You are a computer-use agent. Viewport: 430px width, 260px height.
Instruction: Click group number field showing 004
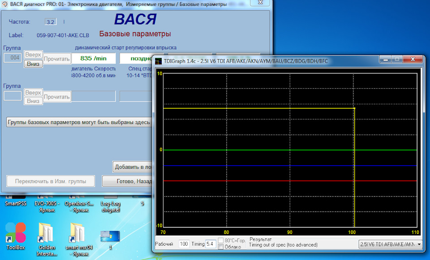tap(13, 58)
